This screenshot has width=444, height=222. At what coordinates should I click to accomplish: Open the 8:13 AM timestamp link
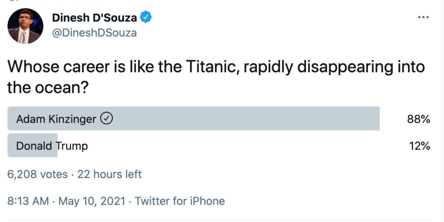(x=28, y=201)
